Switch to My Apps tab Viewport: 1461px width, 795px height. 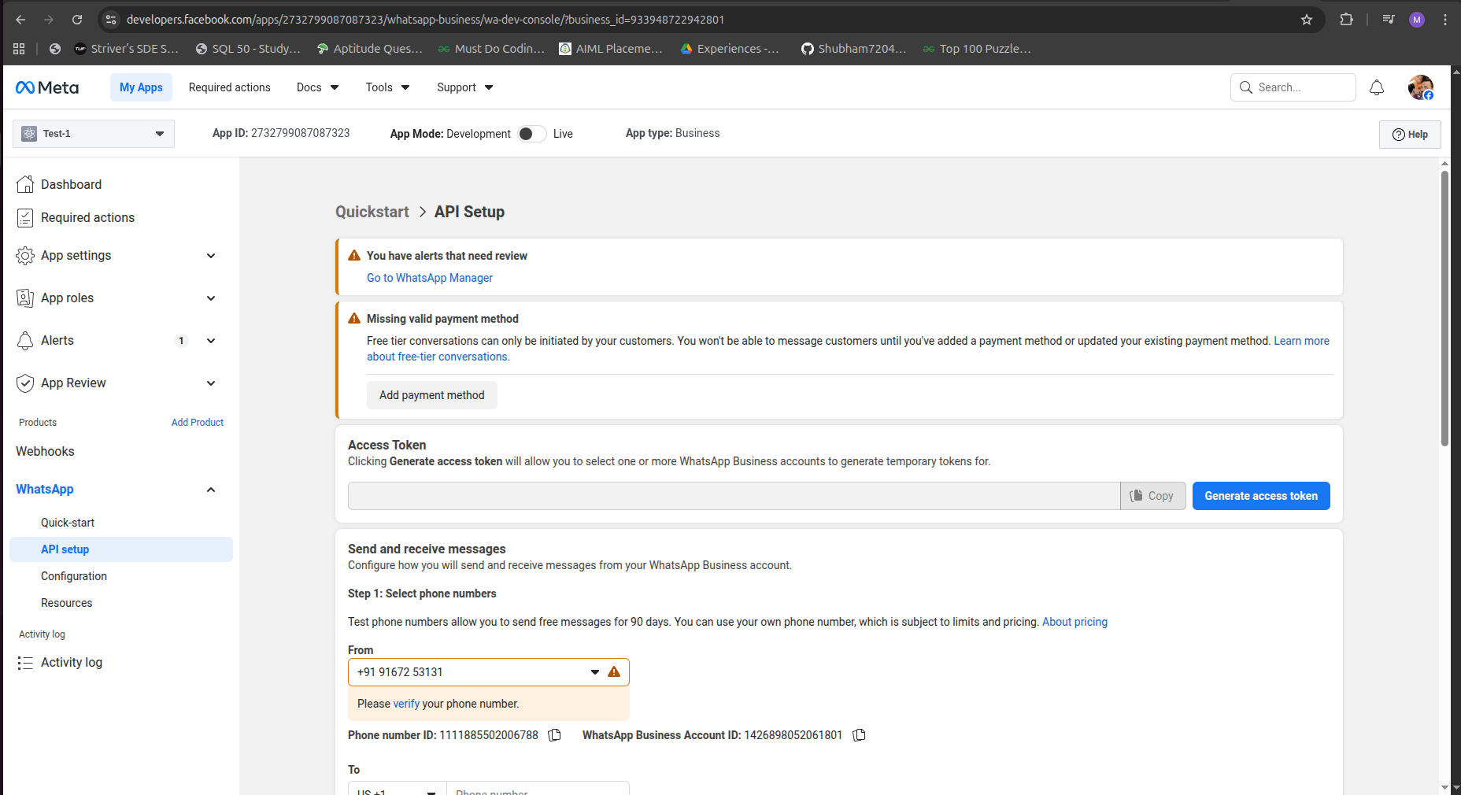coord(141,87)
